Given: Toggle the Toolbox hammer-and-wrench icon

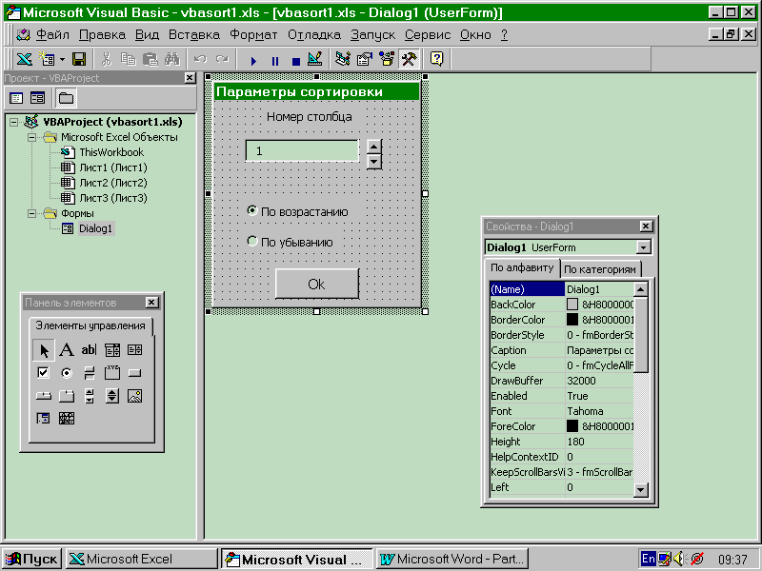Looking at the screenshot, I should (x=410, y=59).
